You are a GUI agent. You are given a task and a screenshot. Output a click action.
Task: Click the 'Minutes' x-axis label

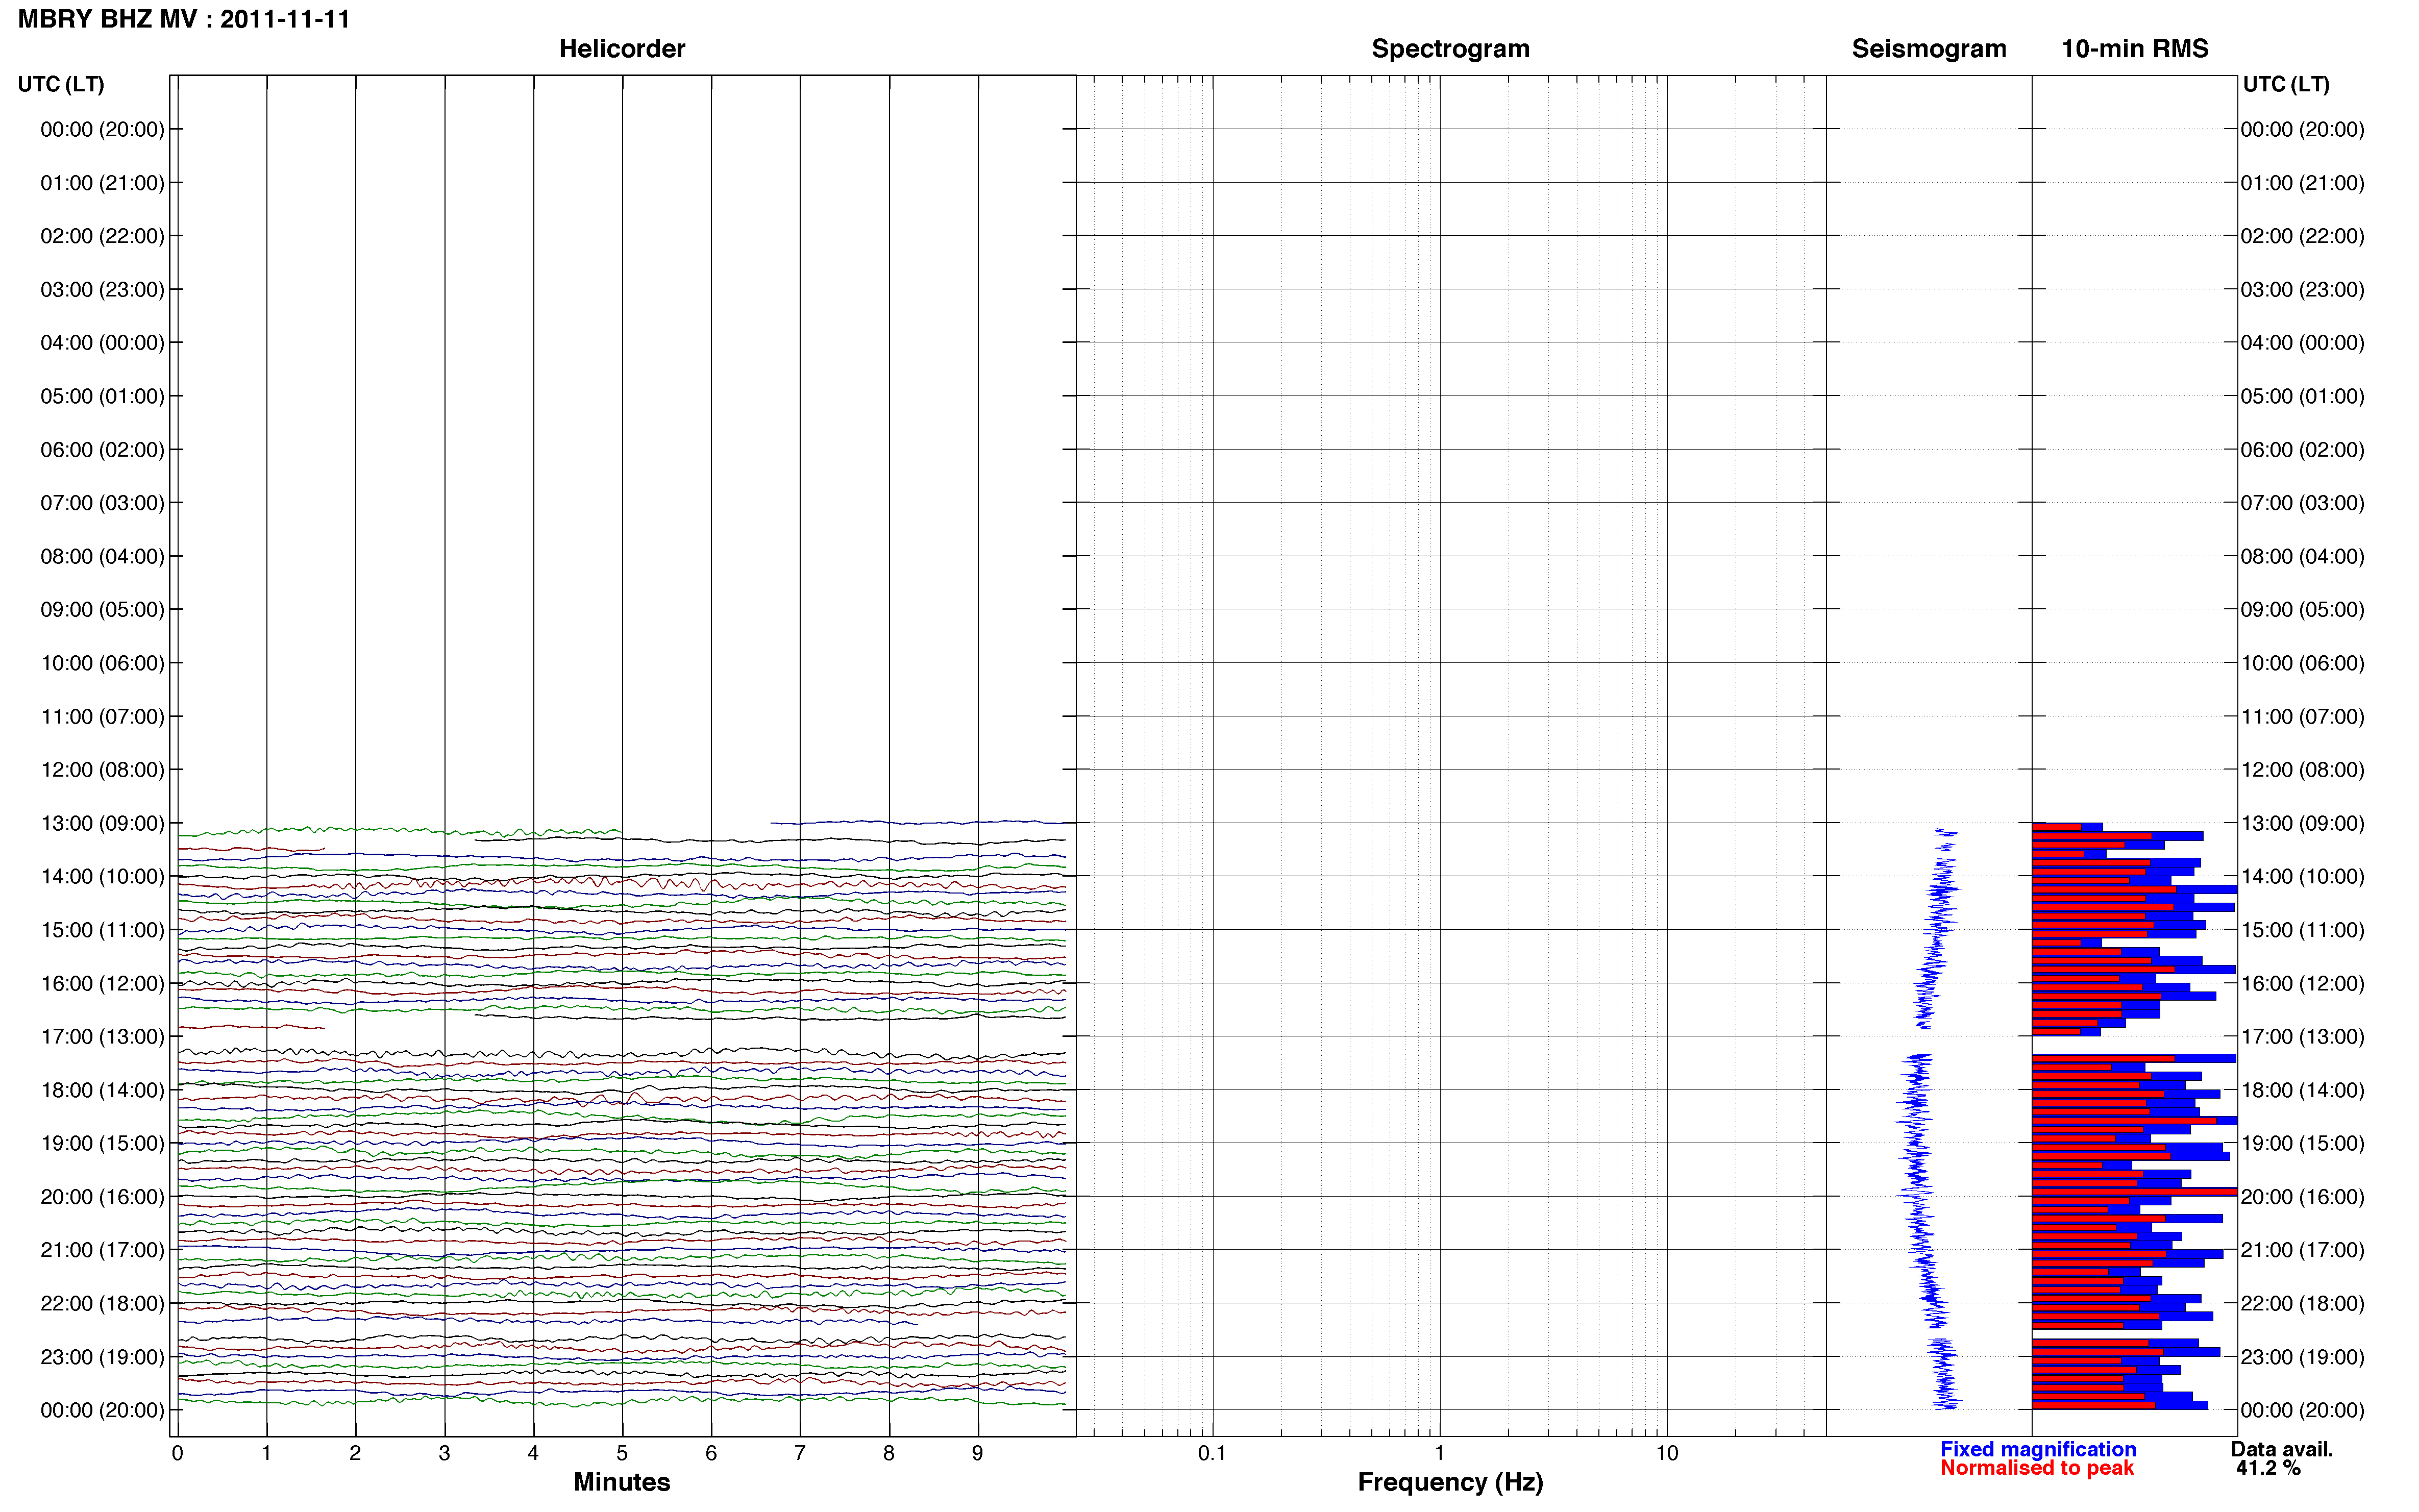click(x=622, y=1482)
